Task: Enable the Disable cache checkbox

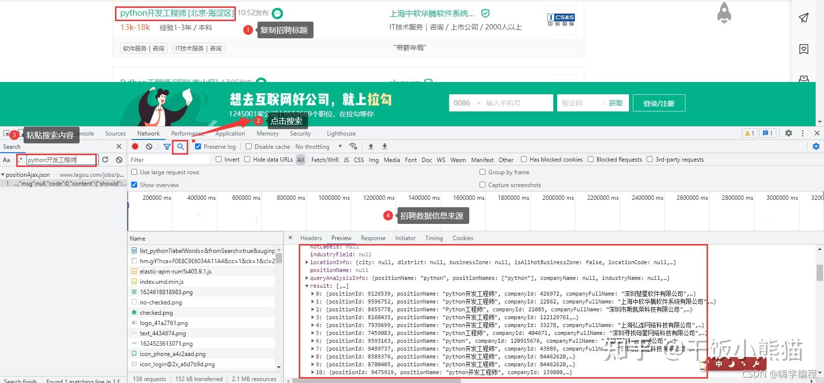Action: click(x=249, y=146)
